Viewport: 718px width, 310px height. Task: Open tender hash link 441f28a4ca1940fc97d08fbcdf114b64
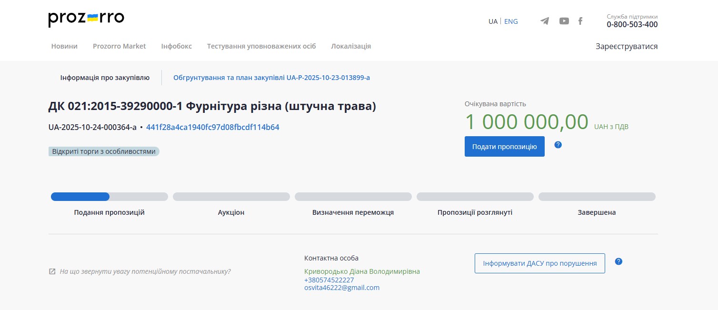[x=211, y=127]
